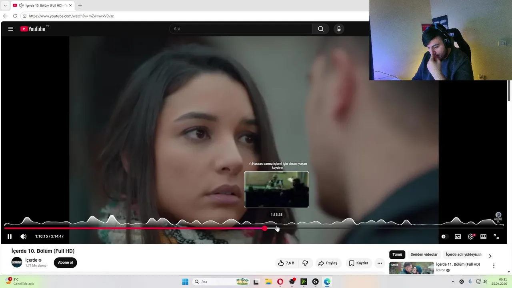Image resolution: width=512 pixels, height=288 pixels.
Task: Show hidden system tray icons chevron
Action: 453,282
